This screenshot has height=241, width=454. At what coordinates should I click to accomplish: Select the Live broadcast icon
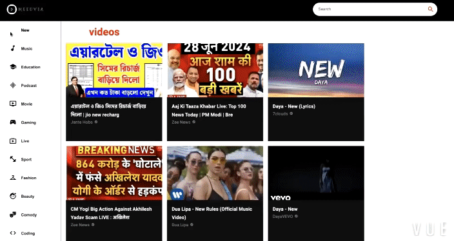point(13,141)
